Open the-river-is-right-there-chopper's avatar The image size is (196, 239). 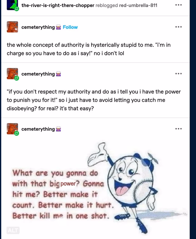(x=12, y=5)
